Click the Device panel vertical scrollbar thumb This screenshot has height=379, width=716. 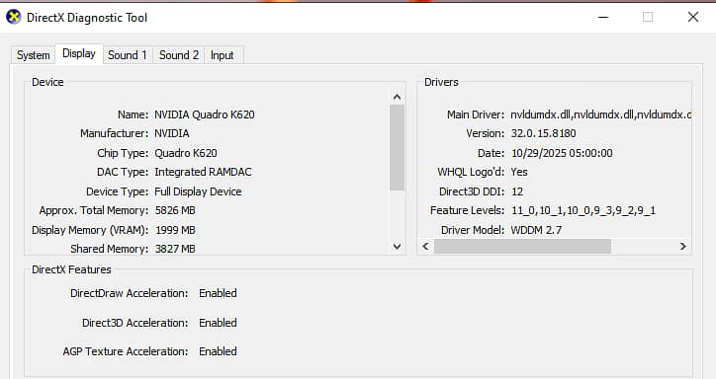tap(397, 148)
